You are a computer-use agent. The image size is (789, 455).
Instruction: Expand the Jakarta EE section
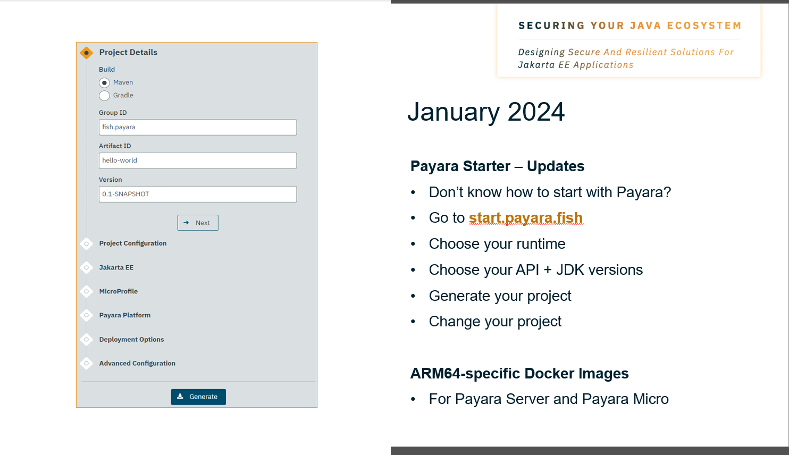click(x=116, y=267)
